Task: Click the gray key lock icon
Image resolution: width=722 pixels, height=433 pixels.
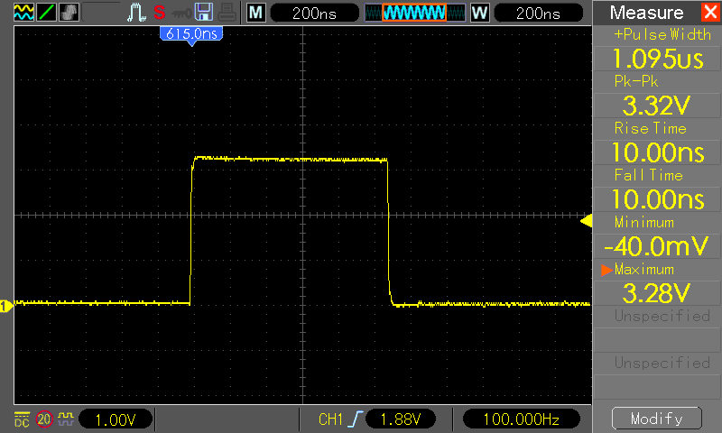Action: point(181,14)
